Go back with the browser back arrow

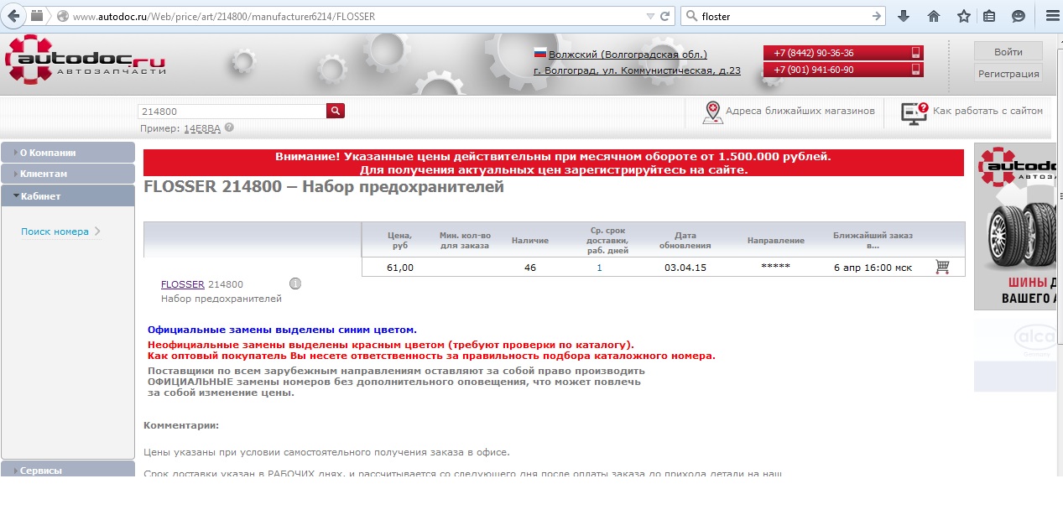coord(14,16)
